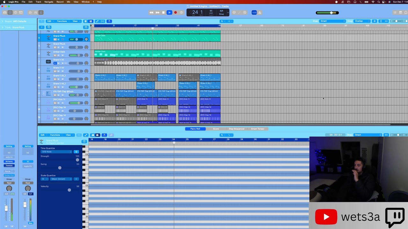Toggle the Editors scissors button

point(41,13)
